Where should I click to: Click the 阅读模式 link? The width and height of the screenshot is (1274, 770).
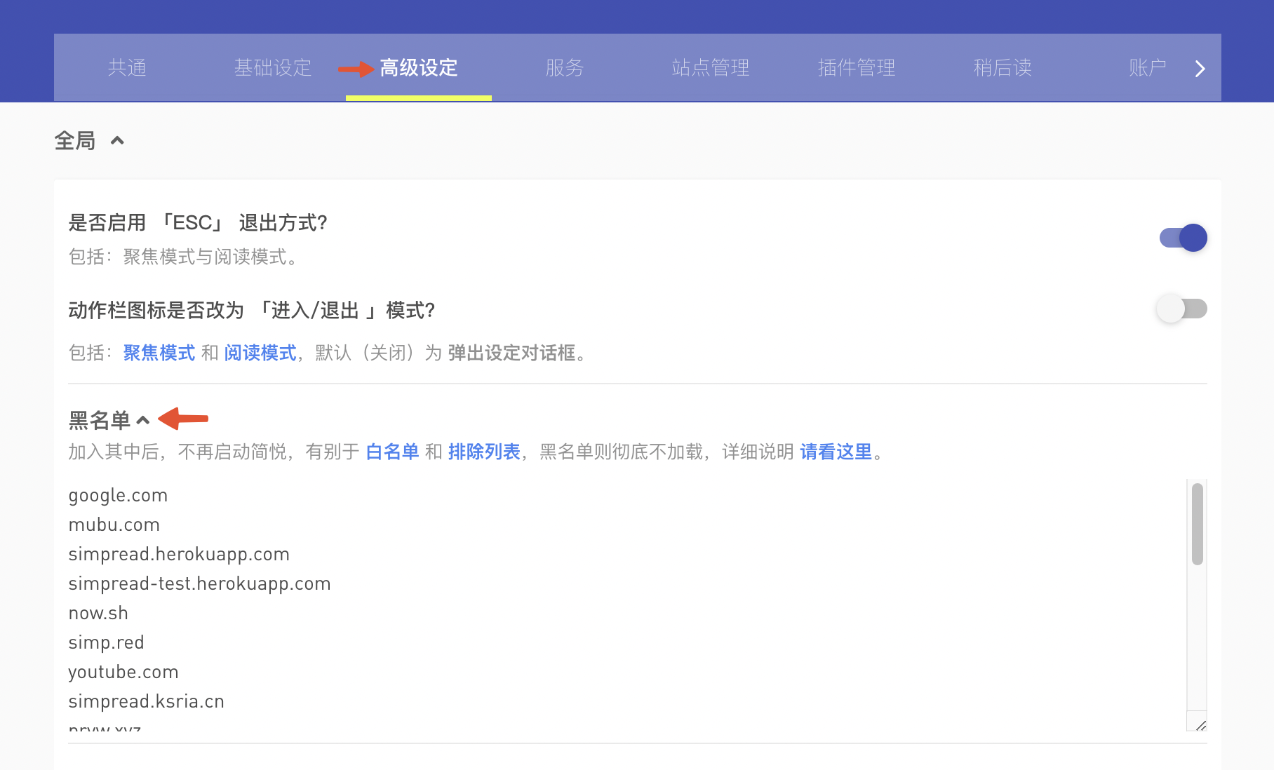point(260,353)
